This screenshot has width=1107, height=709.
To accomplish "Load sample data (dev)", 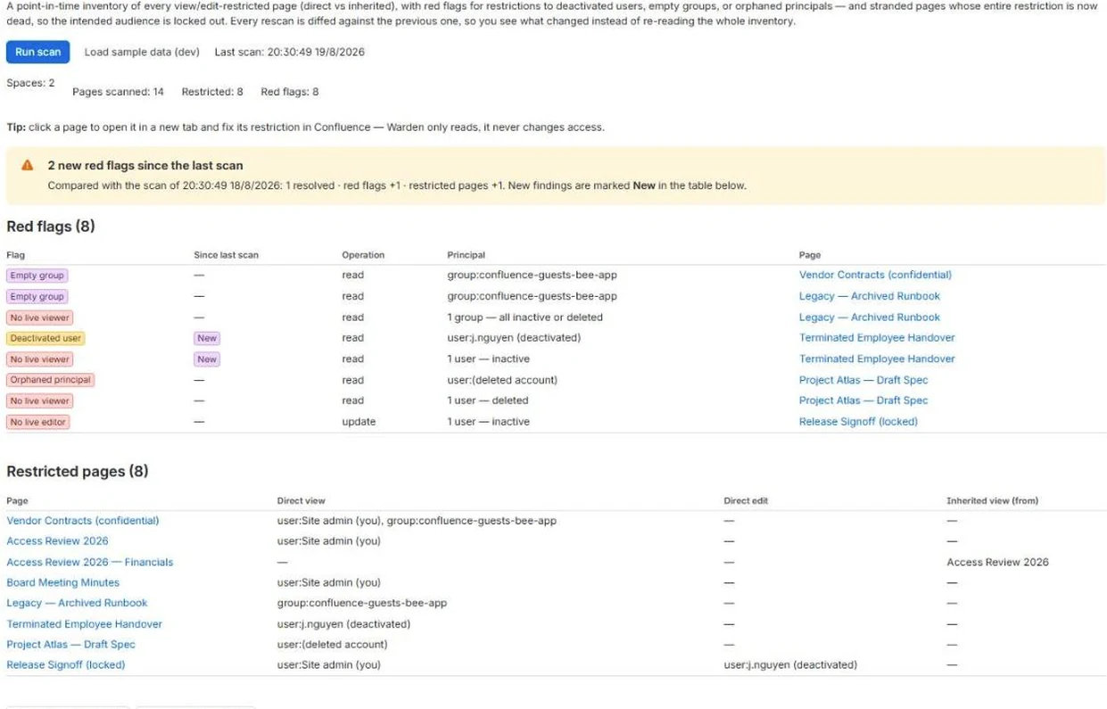I will tap(142, 52).
